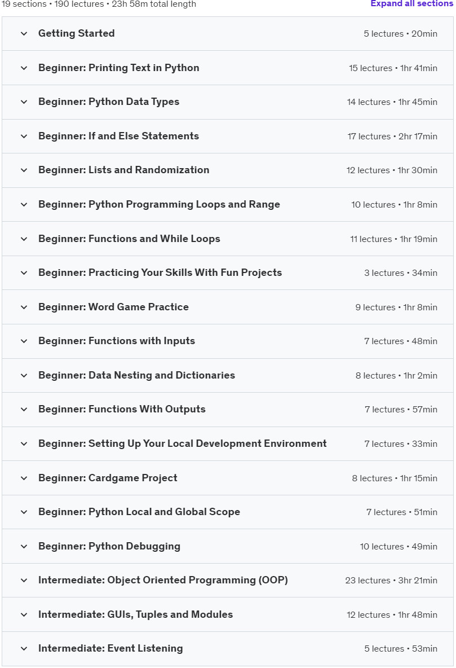
Task: Click '10 lectures • 1hr 8min' text
Action: tap(394, 205)
